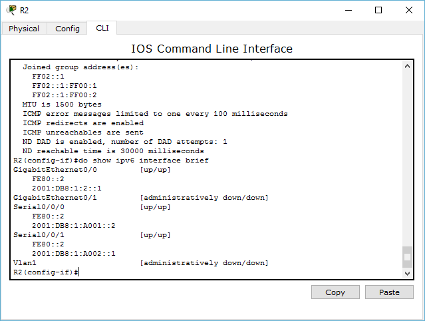Click multicast address FF02::1:FF00:1

pyautogui.click(x=65, y=86)
